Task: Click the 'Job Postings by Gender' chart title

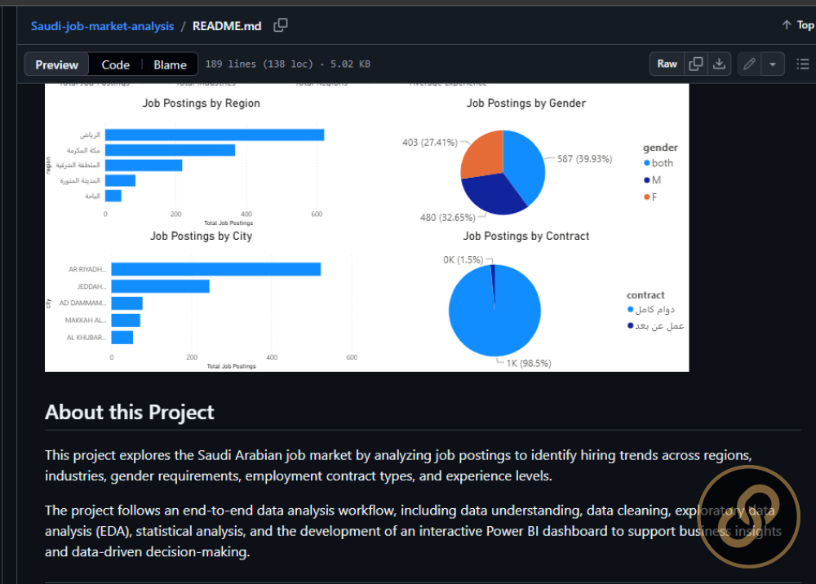Action: pos(526,103)
